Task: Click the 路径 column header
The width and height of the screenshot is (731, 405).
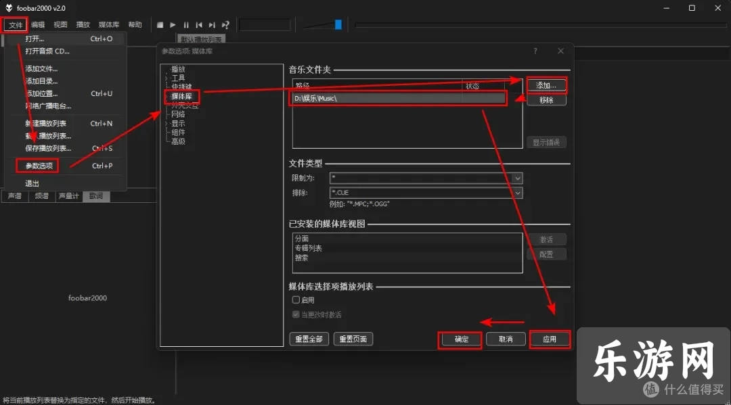Action: coord(378,86)
